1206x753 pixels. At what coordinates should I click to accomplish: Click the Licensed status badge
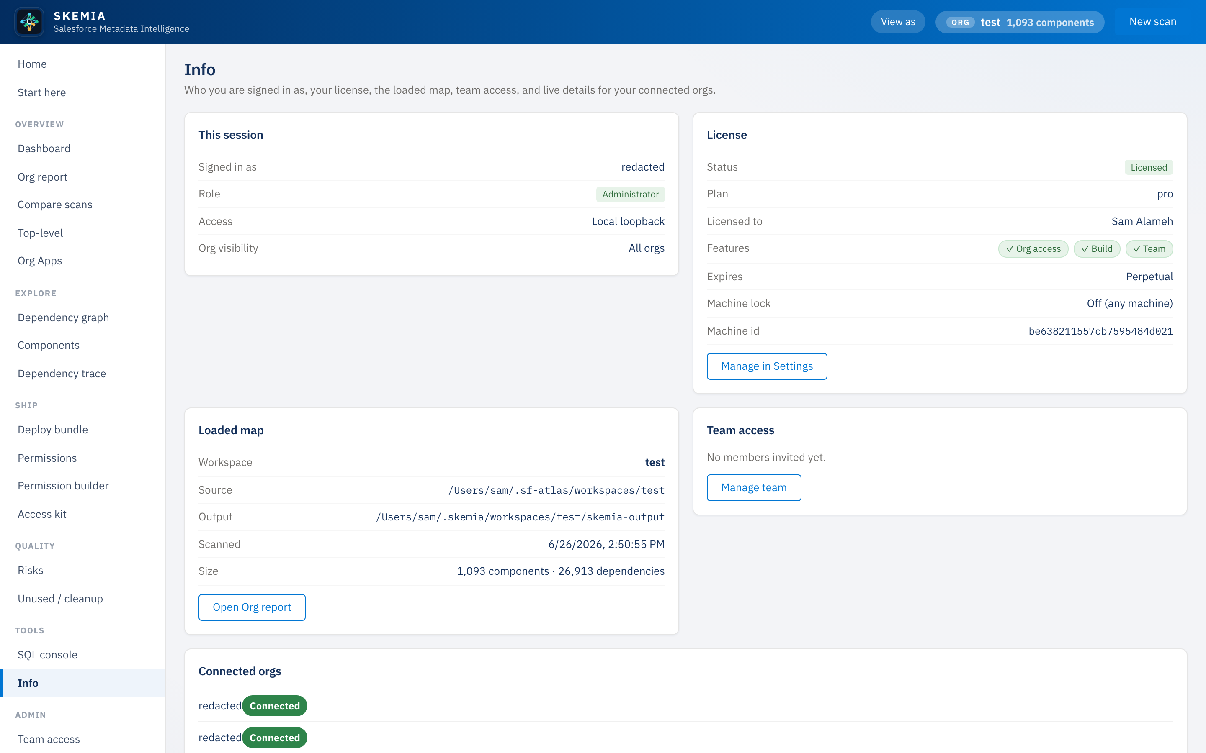point(1148,167)
